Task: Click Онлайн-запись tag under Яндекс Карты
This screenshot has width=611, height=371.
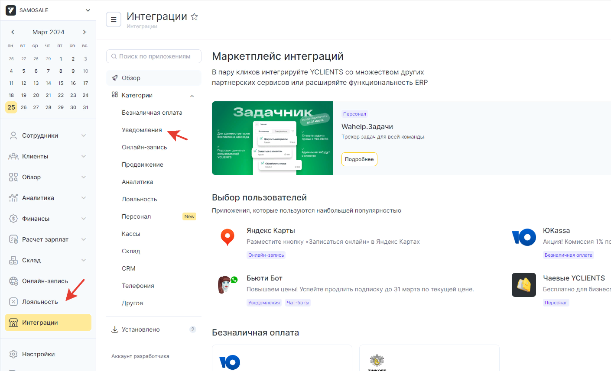Action: pyautogui.click(x=266, y=255)
